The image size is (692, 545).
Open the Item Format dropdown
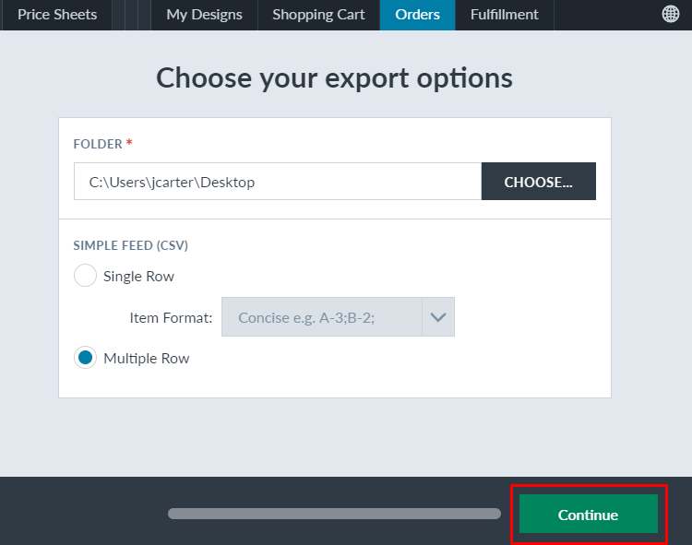click(338, 317)
